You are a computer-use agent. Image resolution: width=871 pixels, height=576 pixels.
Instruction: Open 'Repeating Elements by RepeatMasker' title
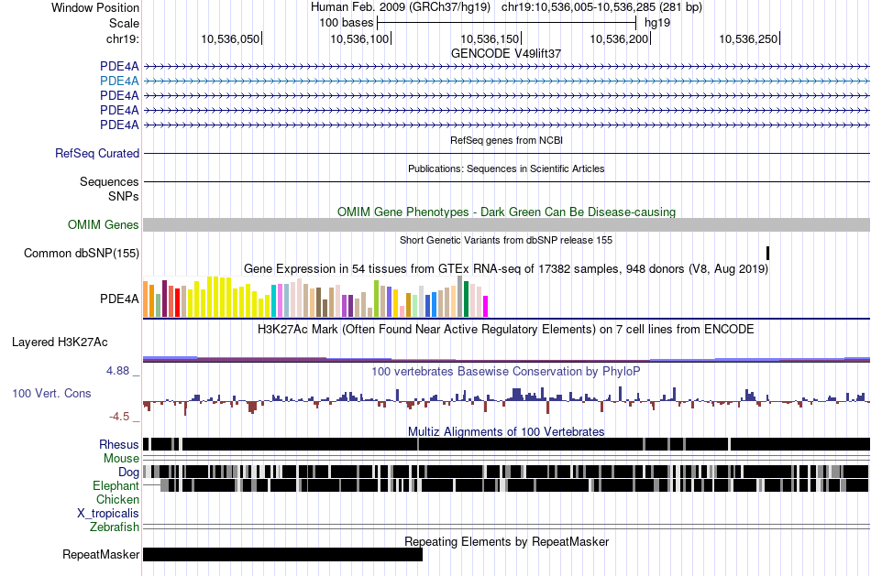[506, 541]
